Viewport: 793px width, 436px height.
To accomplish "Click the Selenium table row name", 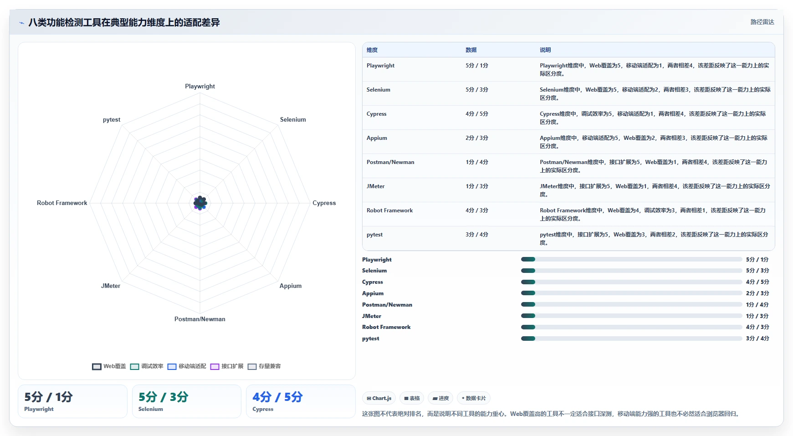I will click(378, 90).
